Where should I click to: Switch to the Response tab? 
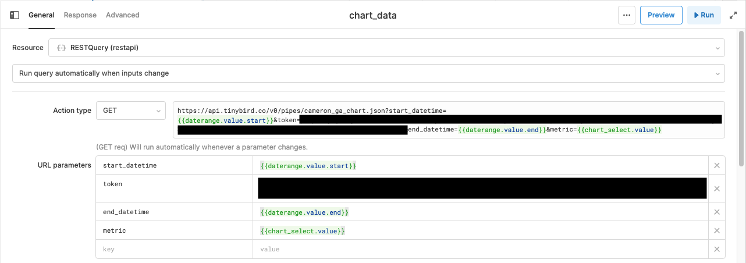click(x=80, y=15)
